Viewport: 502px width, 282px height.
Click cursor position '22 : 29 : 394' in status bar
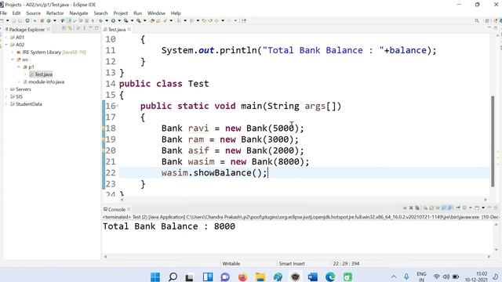(346, 263)
